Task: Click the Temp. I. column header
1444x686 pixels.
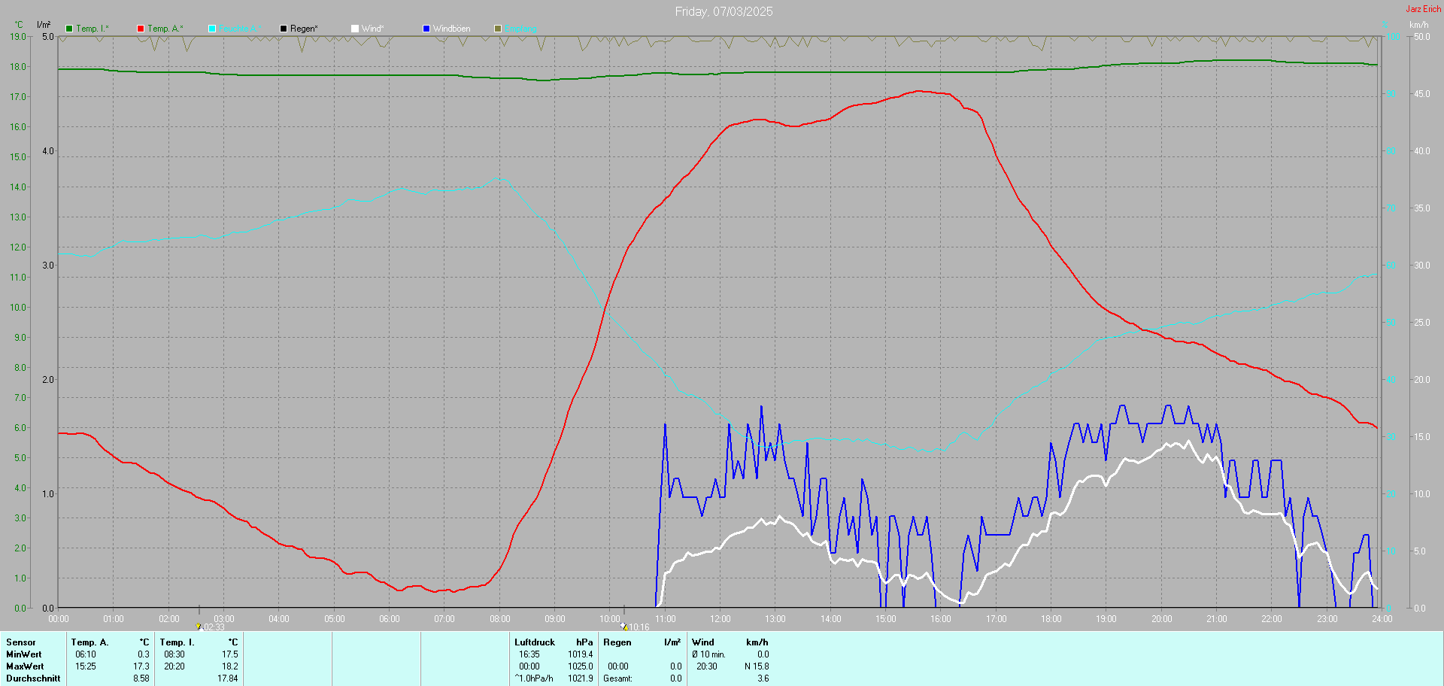Action: pos(177,642)
